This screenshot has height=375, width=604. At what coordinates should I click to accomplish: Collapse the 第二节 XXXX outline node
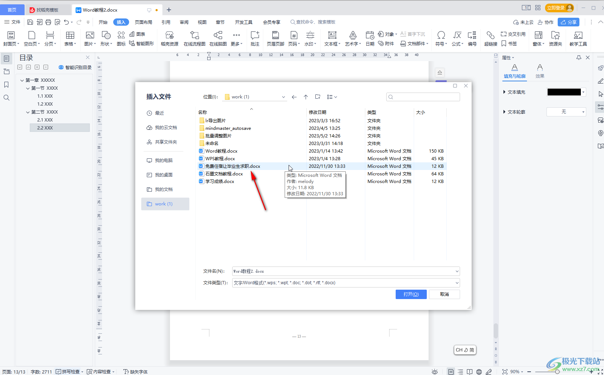click(x=28, y=112)
